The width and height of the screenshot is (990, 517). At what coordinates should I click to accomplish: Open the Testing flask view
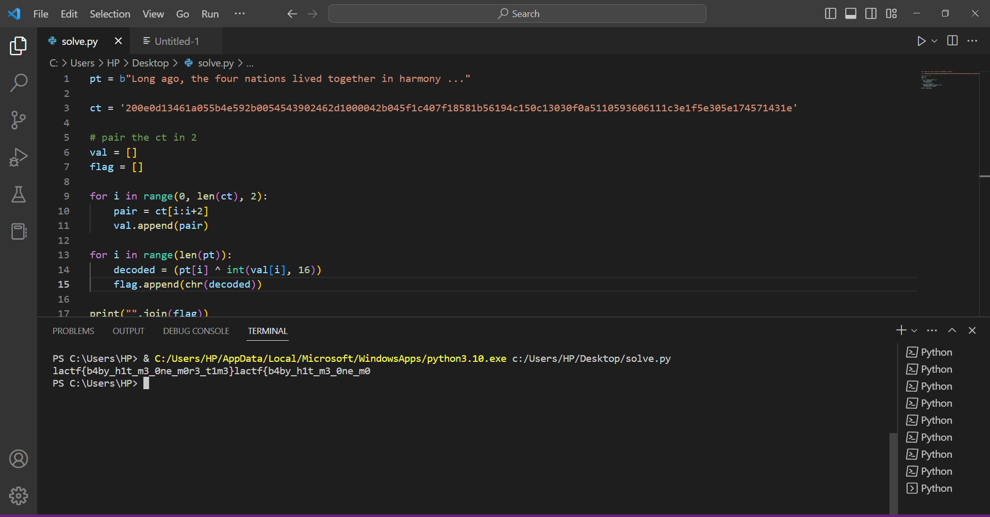pyautogui.click(x=19, y=194)
